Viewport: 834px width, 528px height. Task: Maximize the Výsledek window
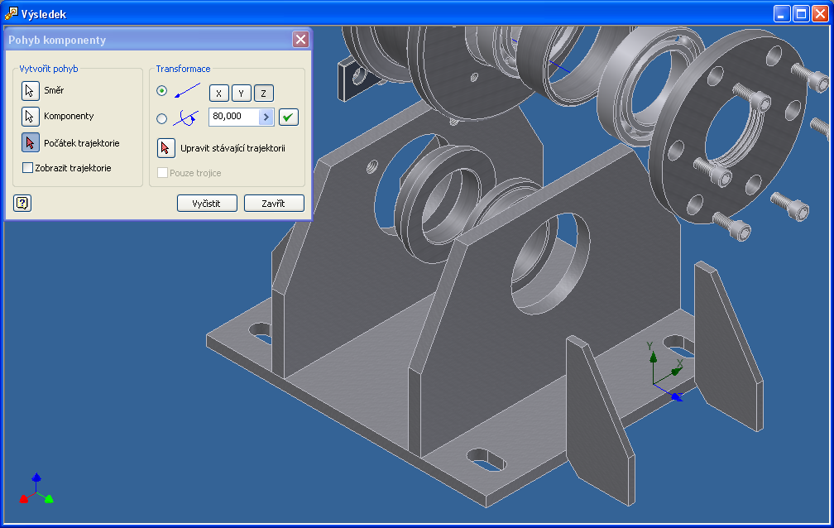click(801, 13)
